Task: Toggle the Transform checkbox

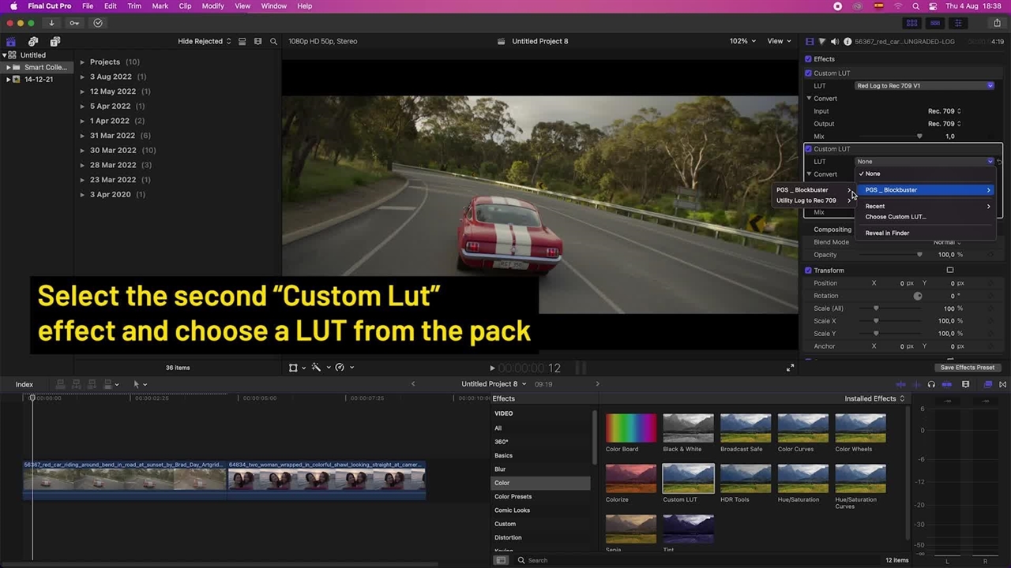Action: point(808,271)
